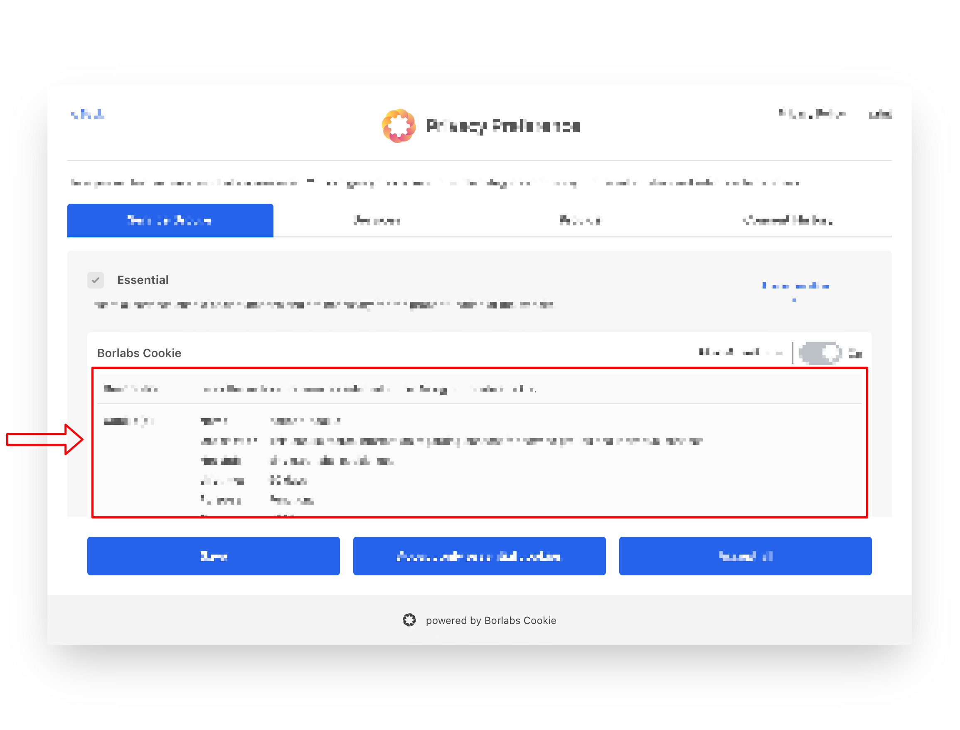Click the red annotation arrow
The image size is (960, 730).
[x=45, y=439]
